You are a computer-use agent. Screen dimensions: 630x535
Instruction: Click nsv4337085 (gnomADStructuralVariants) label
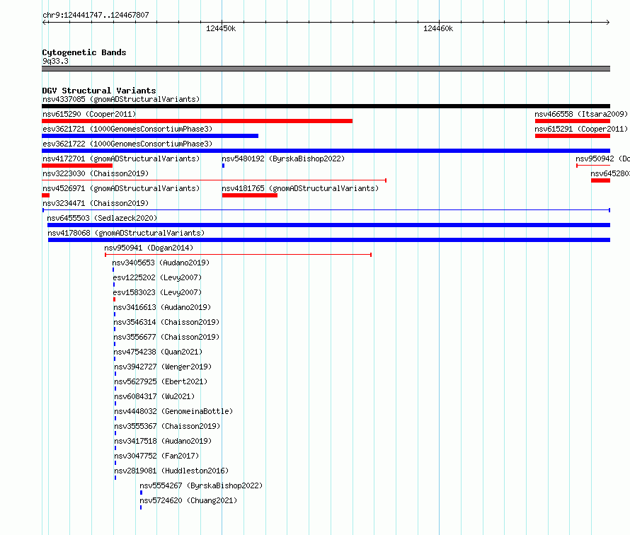[x=121, y=99]
